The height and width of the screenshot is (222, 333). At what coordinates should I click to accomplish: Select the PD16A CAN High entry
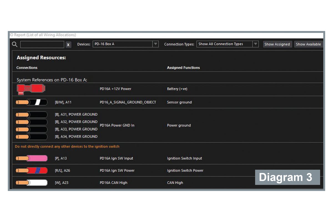coord(113,183)
